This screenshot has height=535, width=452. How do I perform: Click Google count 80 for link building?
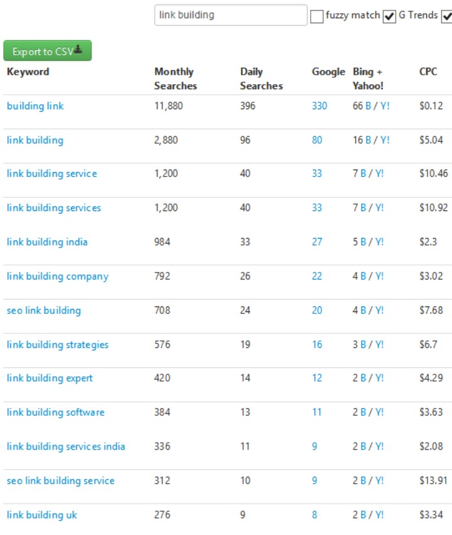[x=317, y=140]
